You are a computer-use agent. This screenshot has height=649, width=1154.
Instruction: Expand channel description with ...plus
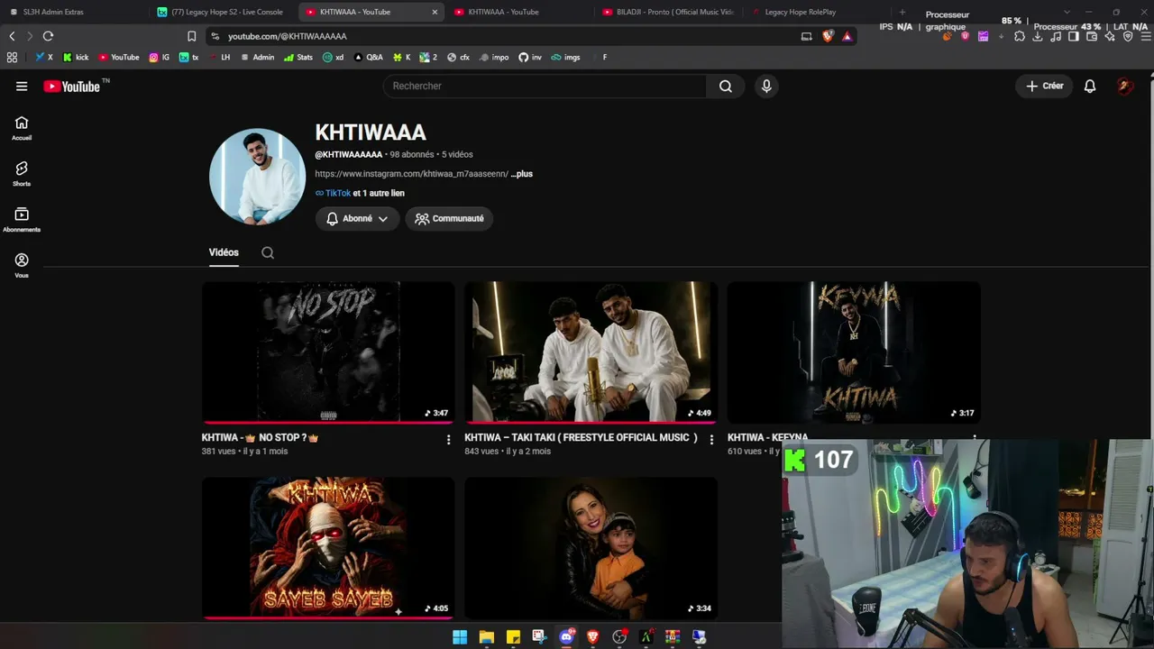[522, 174]
